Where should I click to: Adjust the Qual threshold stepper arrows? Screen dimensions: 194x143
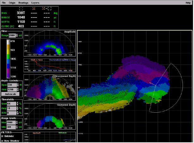coord(18,104)
